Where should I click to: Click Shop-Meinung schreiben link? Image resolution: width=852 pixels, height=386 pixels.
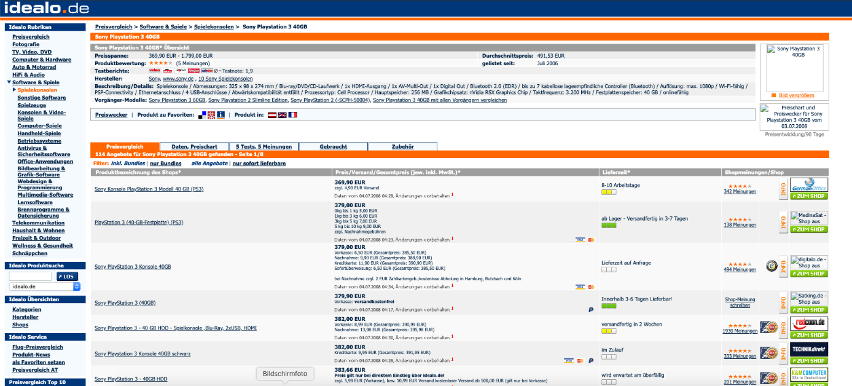pos(740,302)
